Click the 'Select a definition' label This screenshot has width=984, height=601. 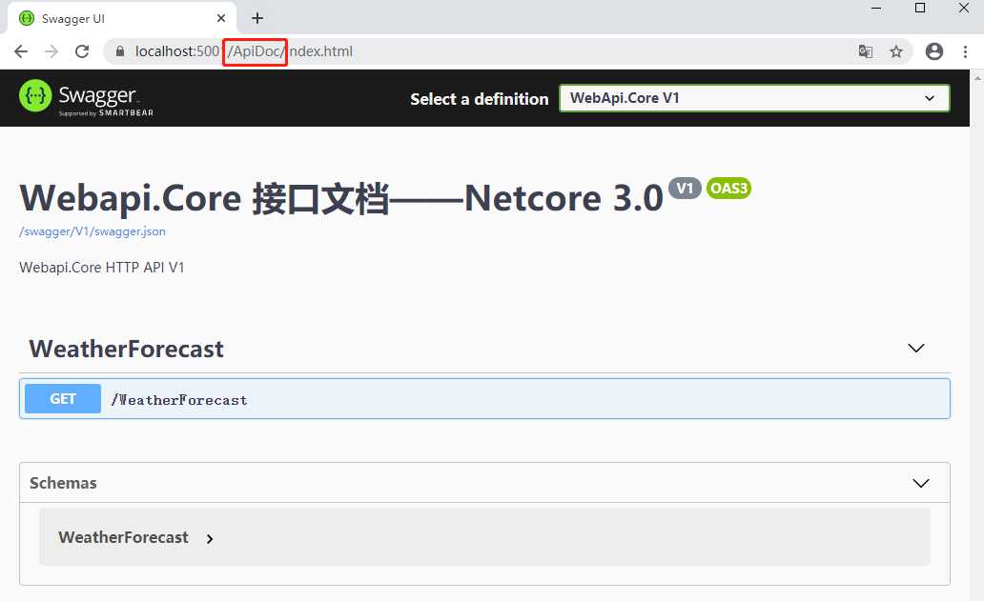480,99
